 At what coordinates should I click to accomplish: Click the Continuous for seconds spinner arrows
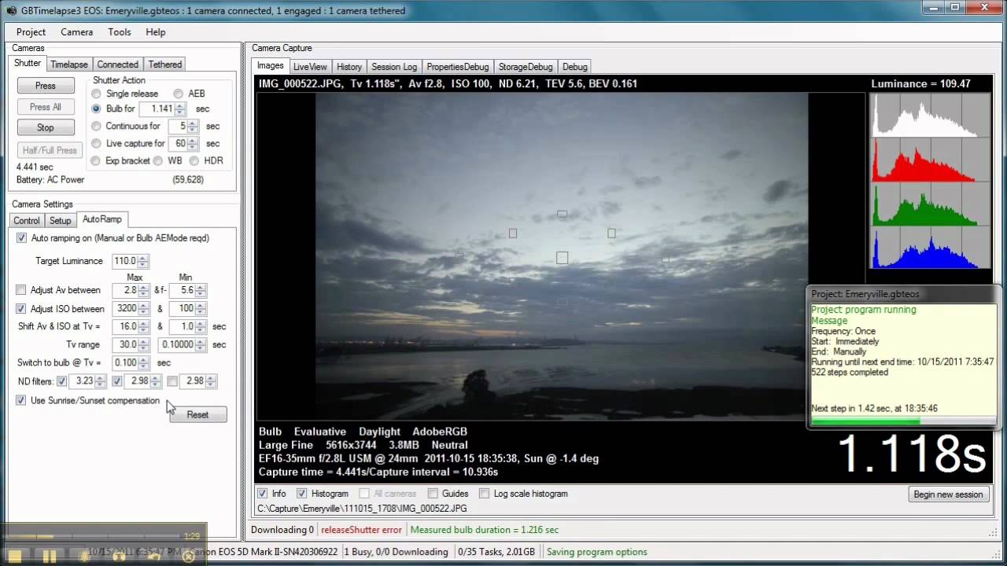pyautogui.click(x=193, y=127)
